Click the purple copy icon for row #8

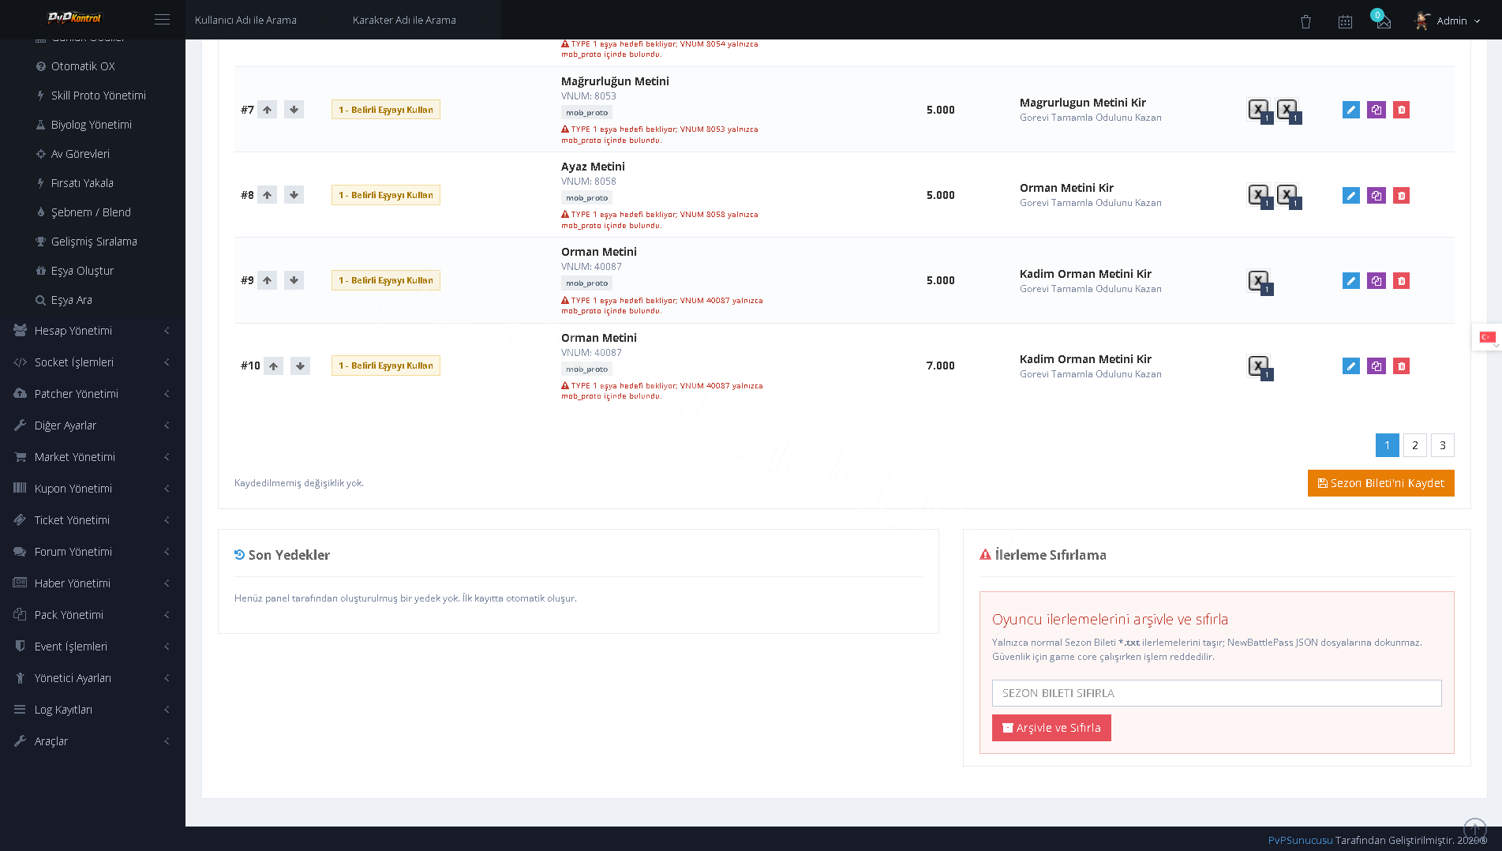pos(1376,195)
